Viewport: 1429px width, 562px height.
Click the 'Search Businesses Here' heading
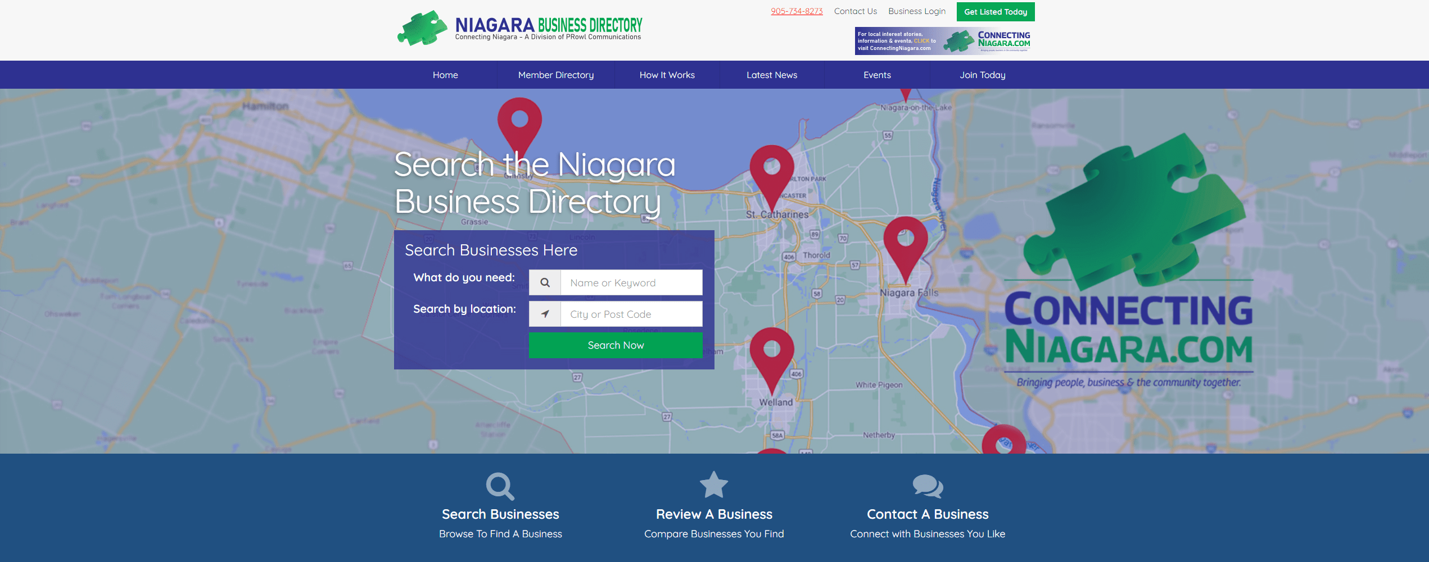click(x=491, y=250)
